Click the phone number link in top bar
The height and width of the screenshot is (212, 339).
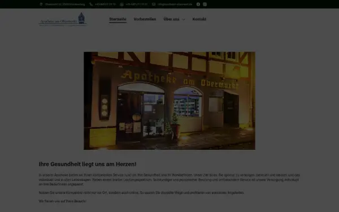105,4
